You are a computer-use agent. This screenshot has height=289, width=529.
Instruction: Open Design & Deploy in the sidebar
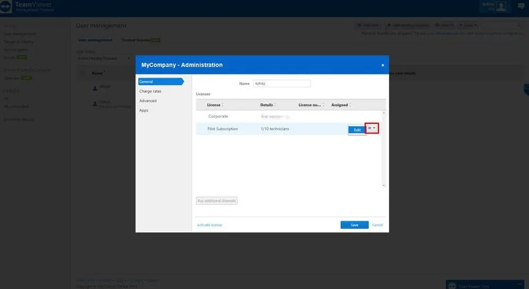tap(19, 42)
